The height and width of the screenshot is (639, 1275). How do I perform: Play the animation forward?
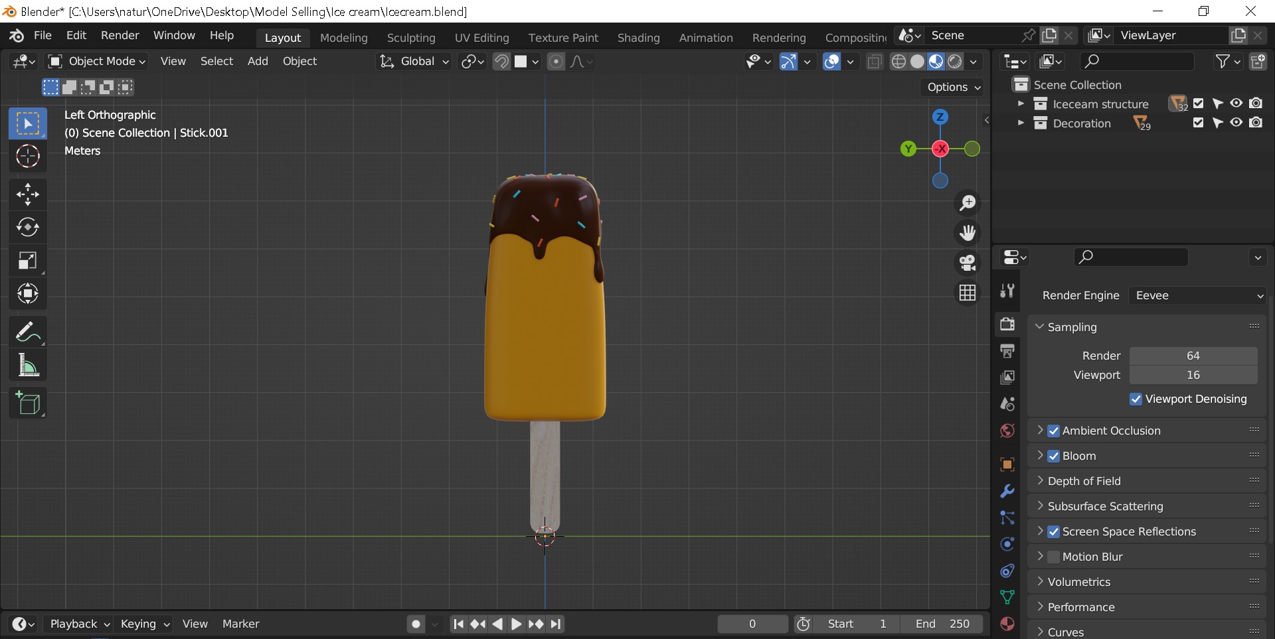tap(516, 624)
